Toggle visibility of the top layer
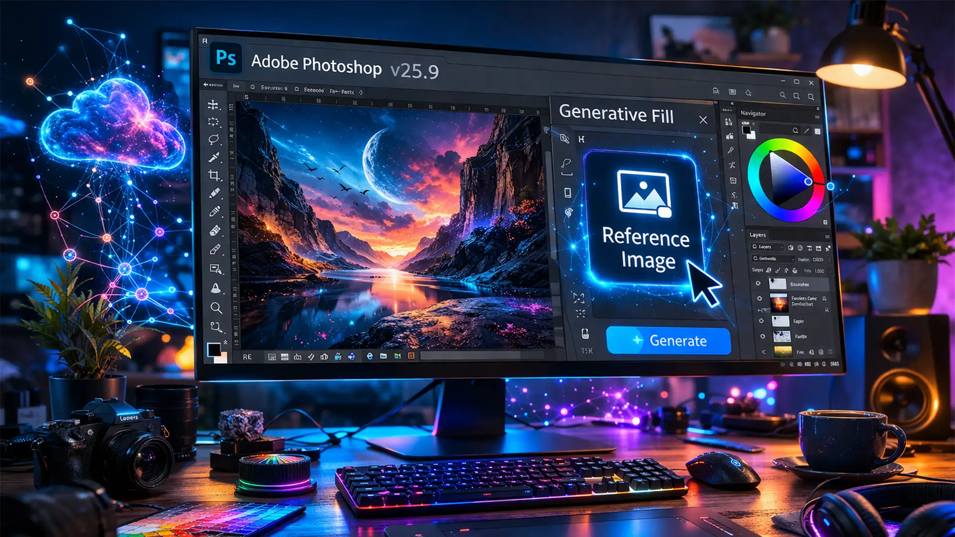 (x=759, y=283)
